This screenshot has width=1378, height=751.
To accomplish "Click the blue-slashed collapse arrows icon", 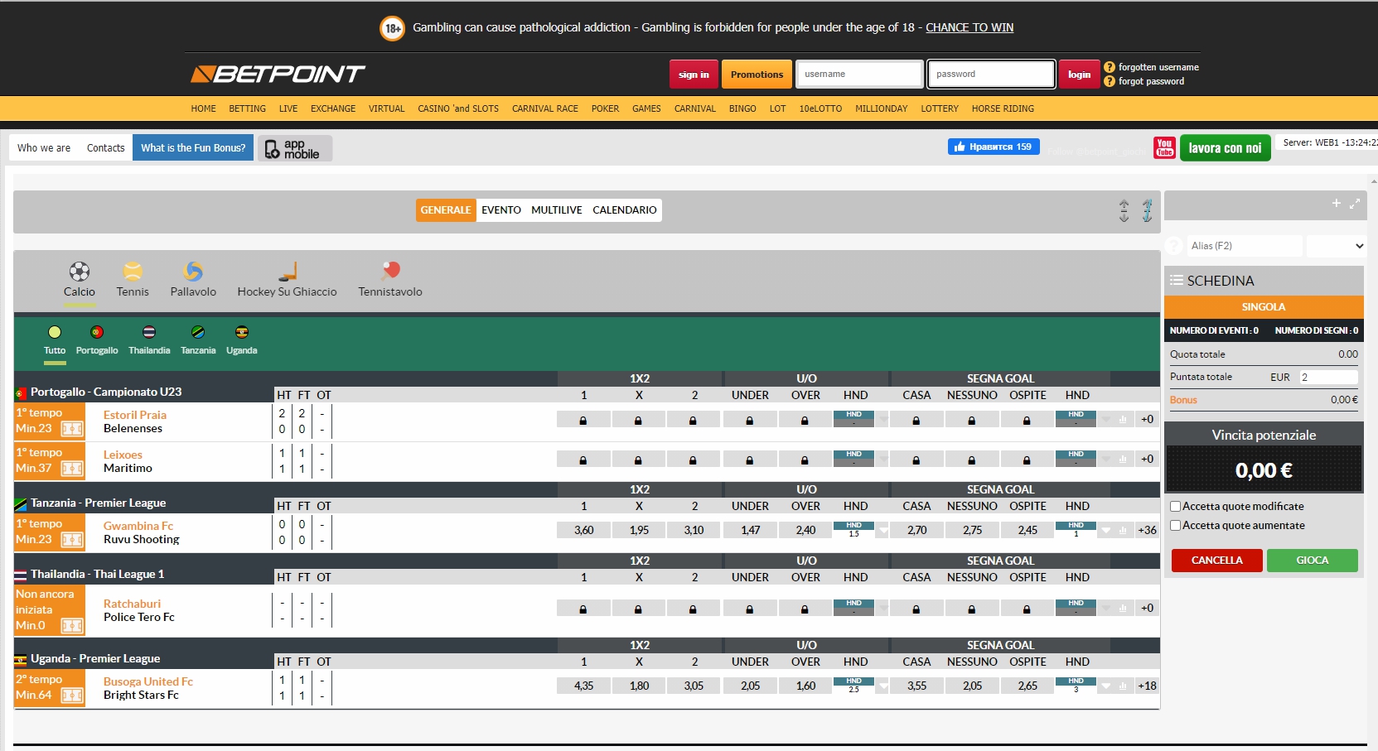I will (x=1147, y=210).
